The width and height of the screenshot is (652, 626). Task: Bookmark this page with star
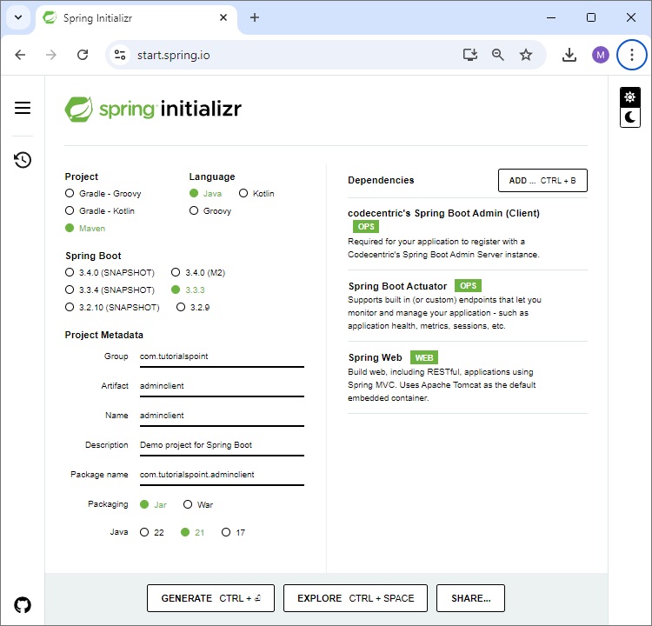click(526, 55)
